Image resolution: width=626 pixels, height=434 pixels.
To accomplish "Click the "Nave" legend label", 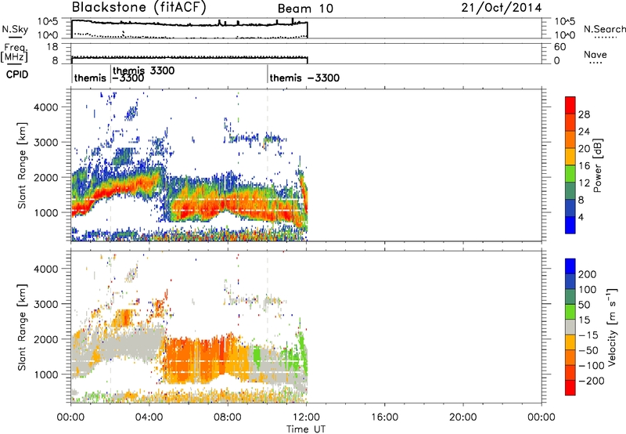I will (x=595, y=54).
